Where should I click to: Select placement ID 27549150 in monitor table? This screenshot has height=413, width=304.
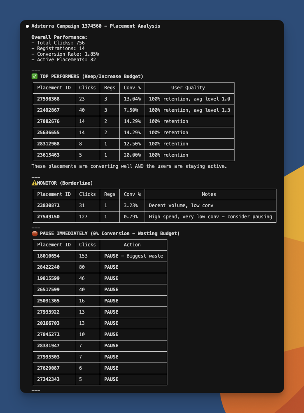point(48,216)
